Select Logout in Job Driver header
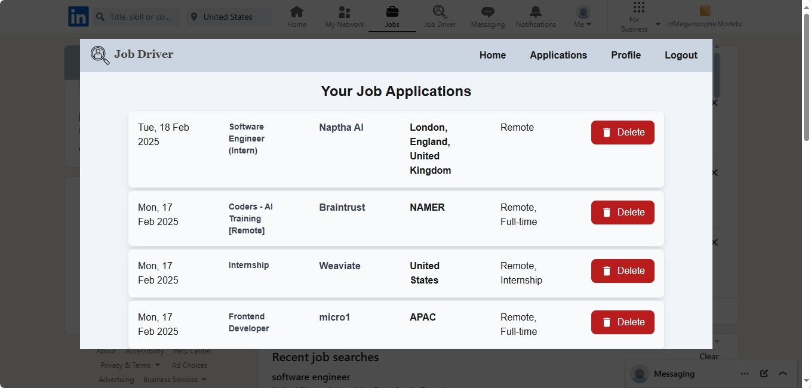811x388 pixels. pos(681,55)
